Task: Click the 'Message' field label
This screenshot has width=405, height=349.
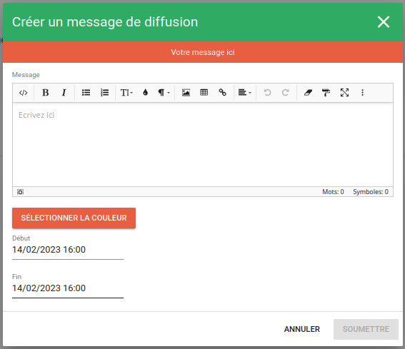Action: [26, 75]
